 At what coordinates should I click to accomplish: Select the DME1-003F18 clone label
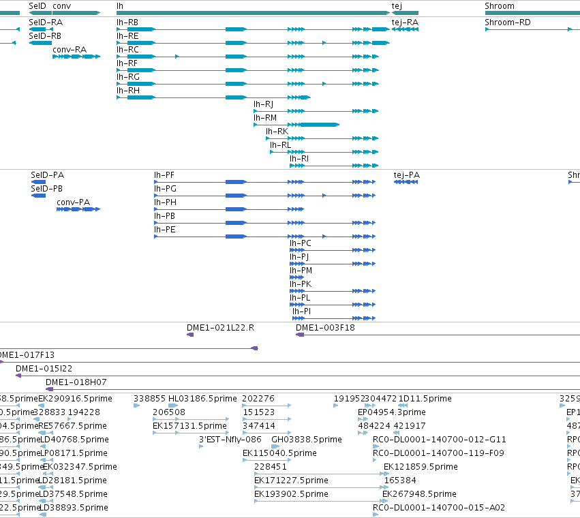[x=325, y=328]
